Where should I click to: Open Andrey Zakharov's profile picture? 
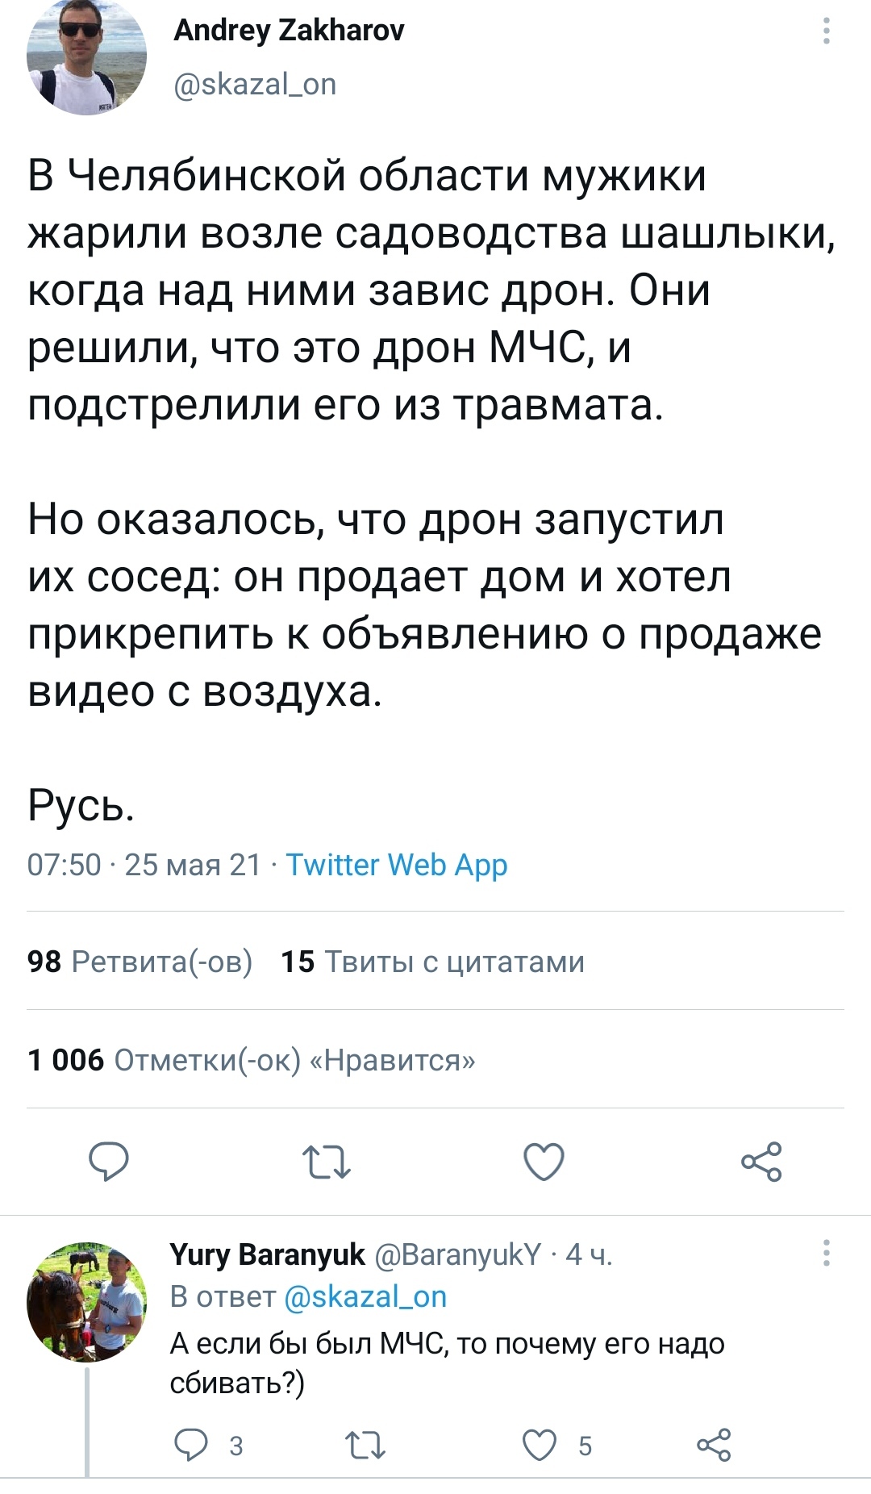(86, 55)
